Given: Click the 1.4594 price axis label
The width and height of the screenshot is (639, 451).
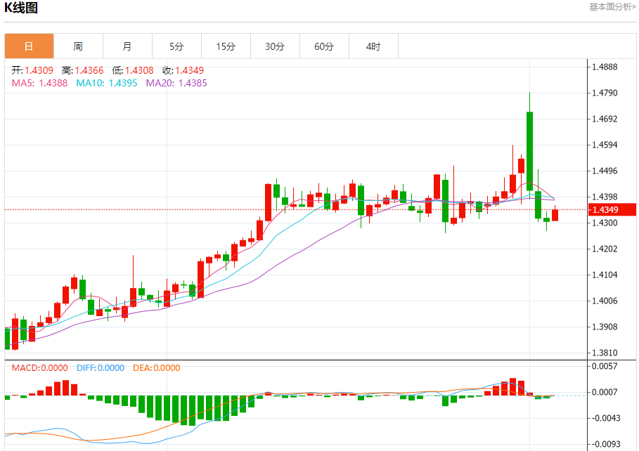Looking at the screenshot, I should [605, 145].
